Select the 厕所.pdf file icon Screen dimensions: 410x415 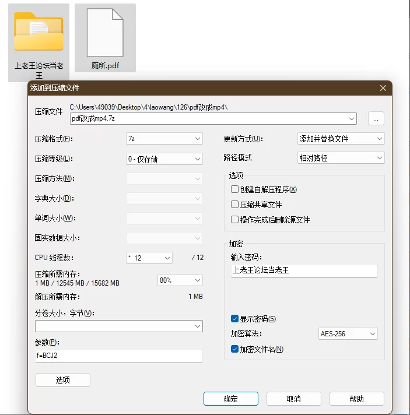point(105,33)
